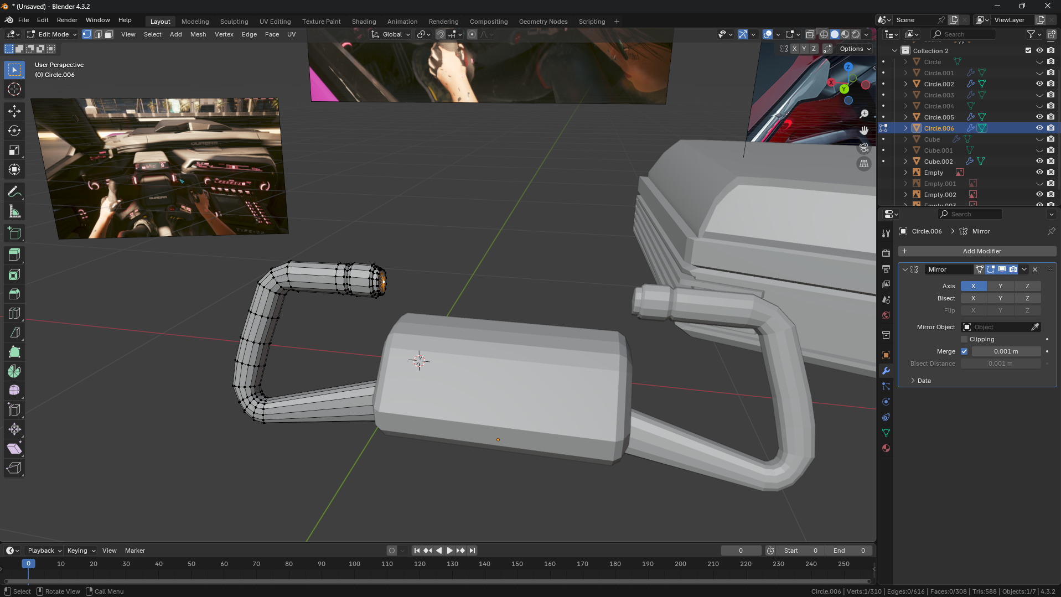Click the Scale tool icon

tap(14, 150)
